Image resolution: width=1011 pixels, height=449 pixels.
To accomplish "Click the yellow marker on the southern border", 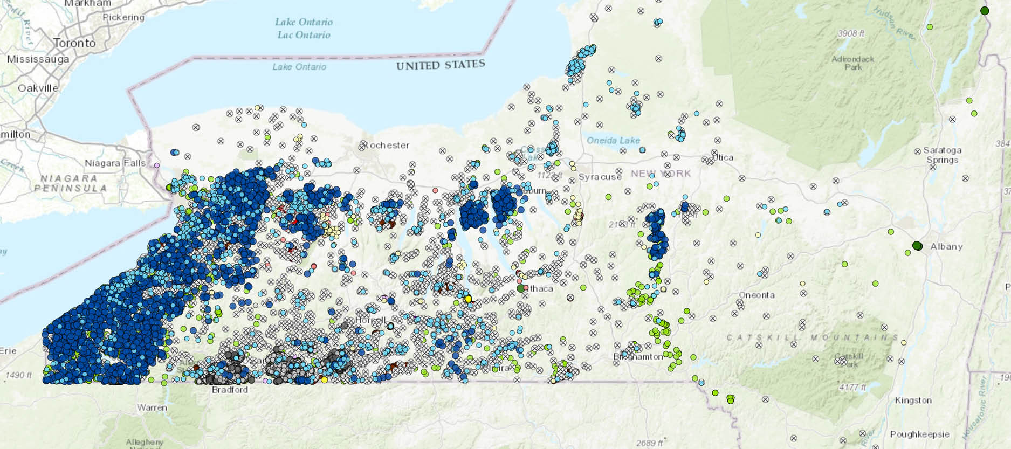I will click(x=324, y=379).
